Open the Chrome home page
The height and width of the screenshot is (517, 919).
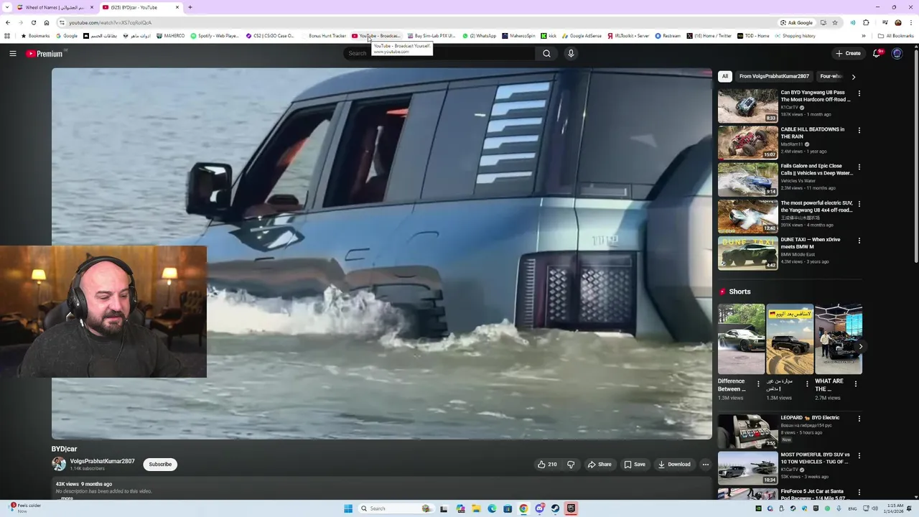tap(47, 22)
